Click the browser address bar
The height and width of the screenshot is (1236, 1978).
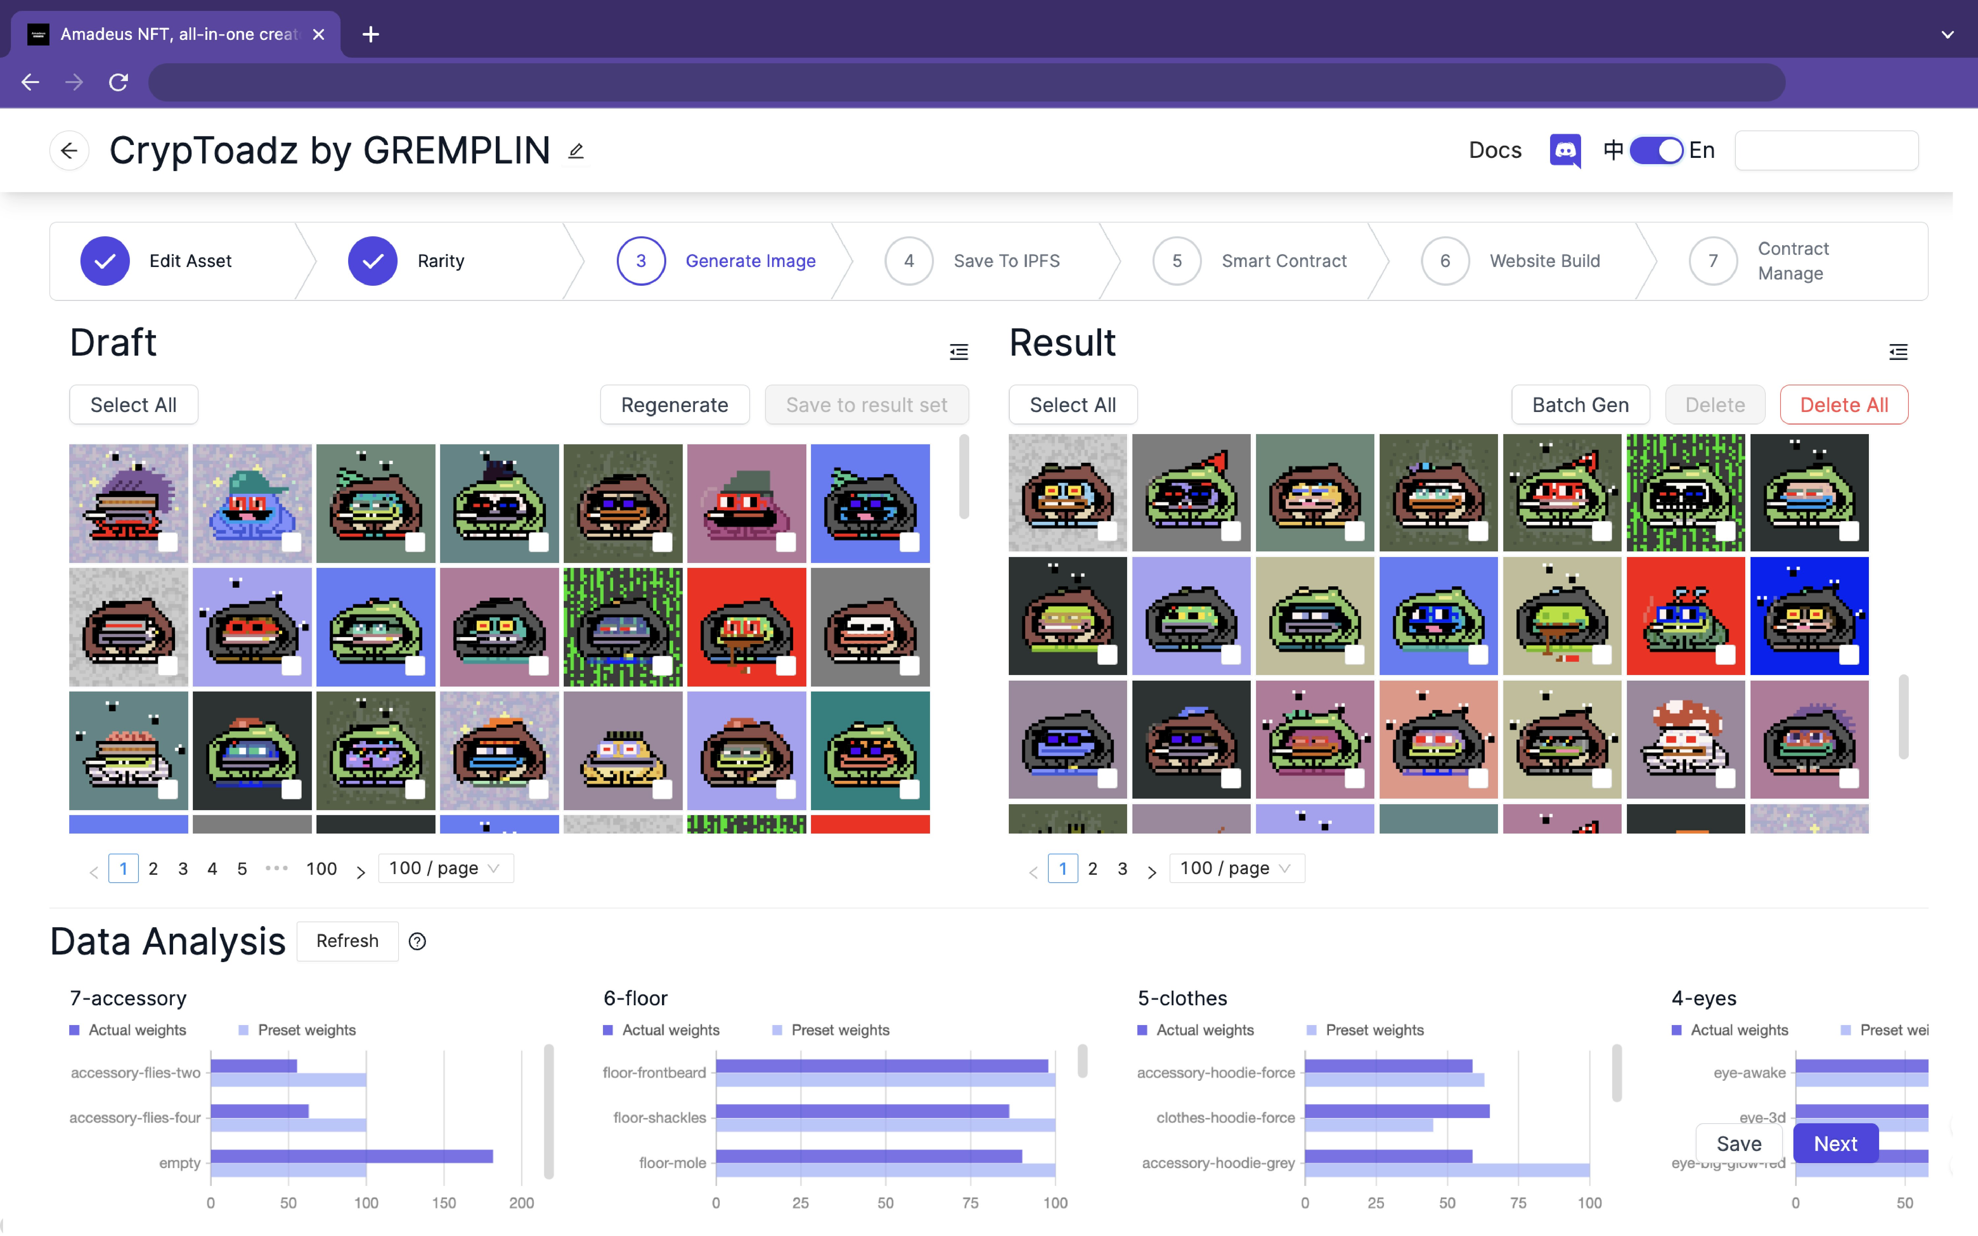click(966, 82)
